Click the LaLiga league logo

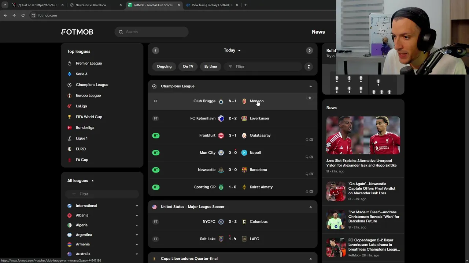coord(69,106)
